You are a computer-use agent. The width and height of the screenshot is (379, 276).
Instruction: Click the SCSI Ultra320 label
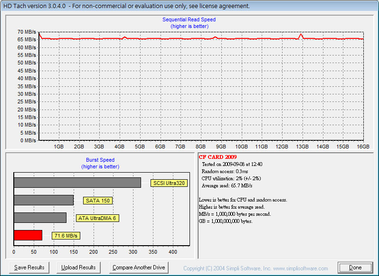click(x=169, y=183)
